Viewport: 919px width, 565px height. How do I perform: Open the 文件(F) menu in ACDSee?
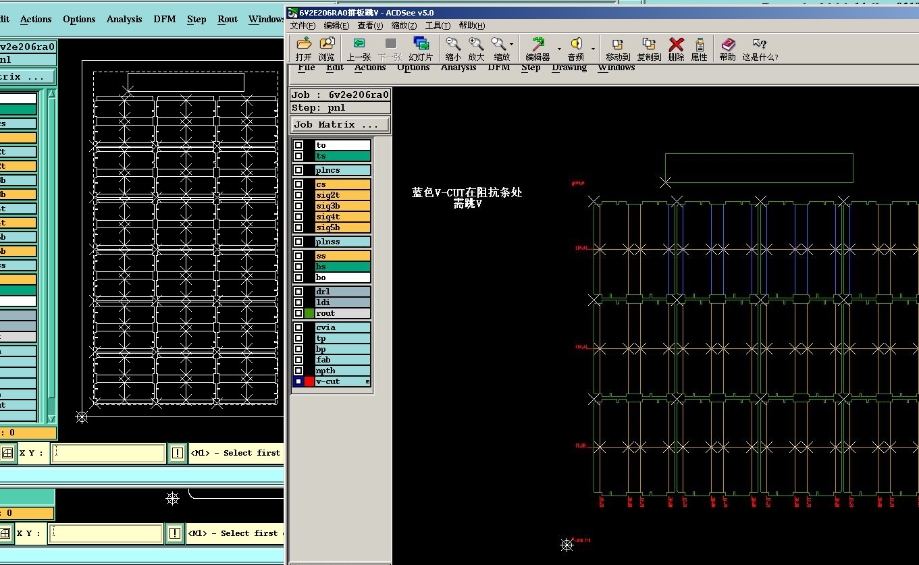[x=303, y=26]
